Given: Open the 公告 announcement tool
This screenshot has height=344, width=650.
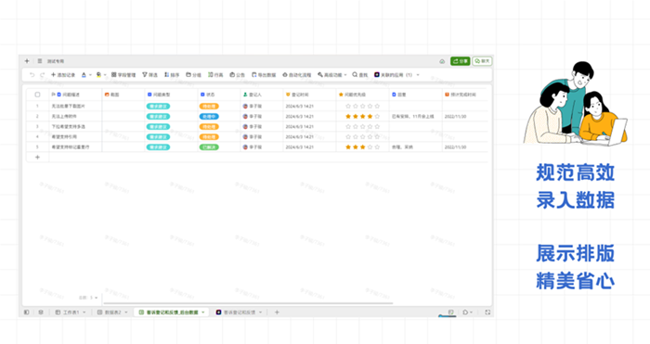Looking at the screenshot, I should pos(238,75).
